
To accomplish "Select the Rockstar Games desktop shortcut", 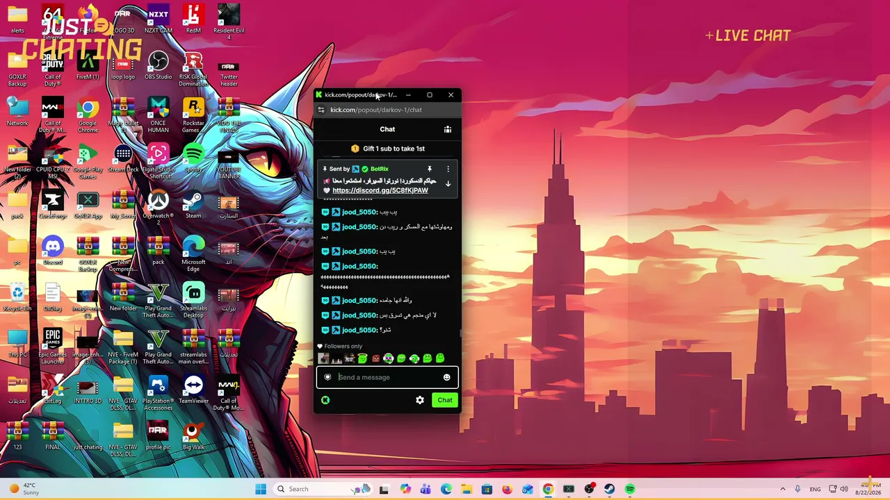I will 193,116.
